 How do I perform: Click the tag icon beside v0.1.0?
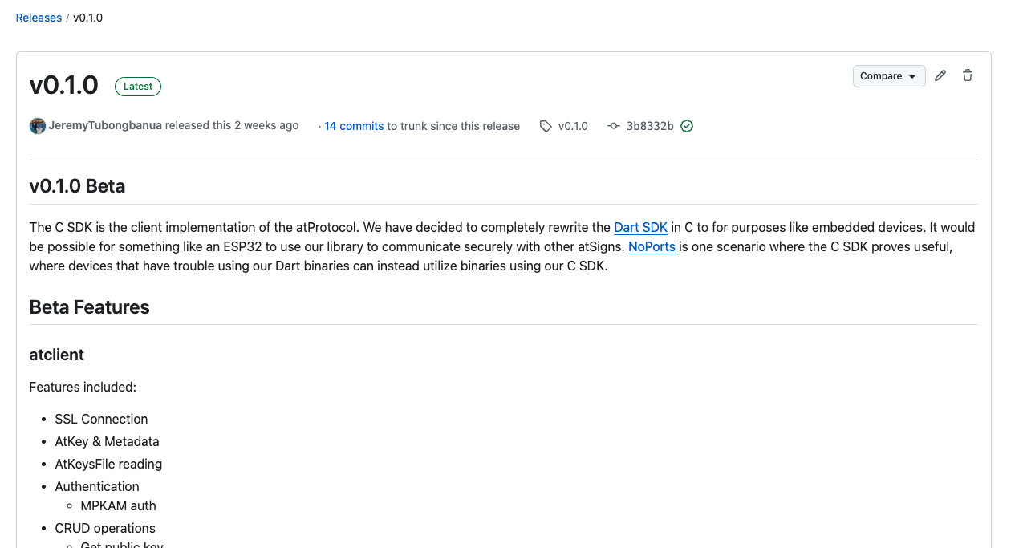tap(546, 126)
